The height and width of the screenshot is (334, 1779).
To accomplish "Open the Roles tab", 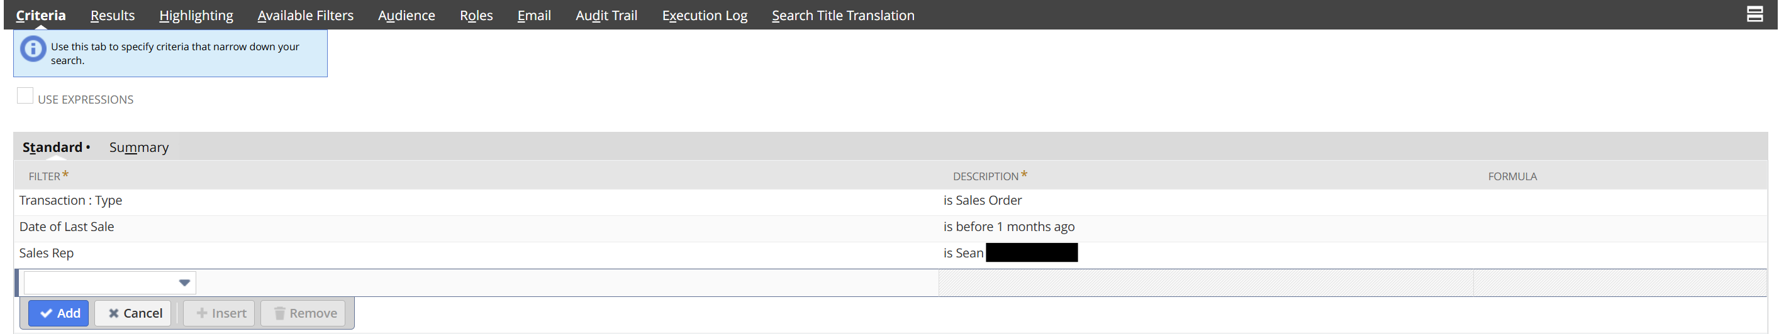I will tap(476, 15).
